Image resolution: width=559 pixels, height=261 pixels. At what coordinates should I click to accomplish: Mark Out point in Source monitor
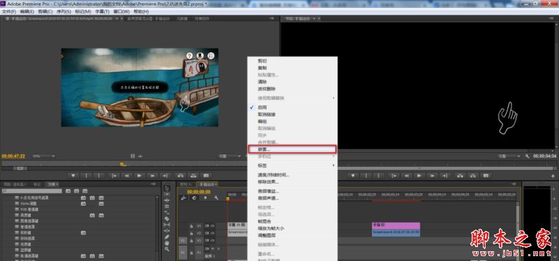pyautogui.click(x=99, y=176)
